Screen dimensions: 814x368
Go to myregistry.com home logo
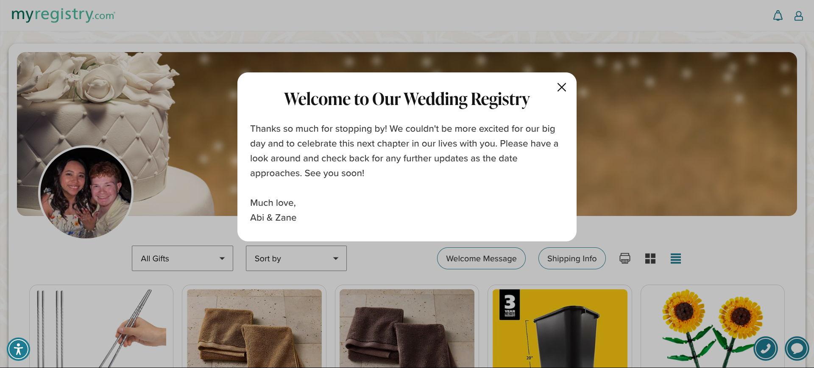click(63, 15)
